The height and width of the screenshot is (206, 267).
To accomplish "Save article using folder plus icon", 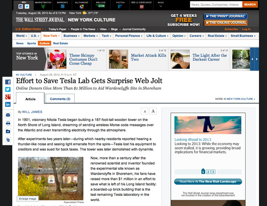I will coord(8,131).
